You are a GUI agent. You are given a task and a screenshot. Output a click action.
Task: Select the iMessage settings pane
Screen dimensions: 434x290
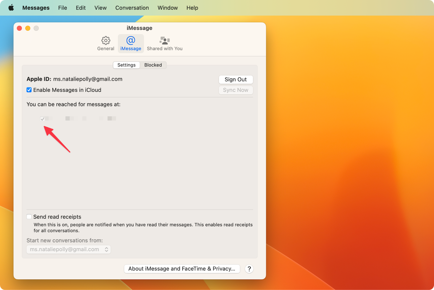131,43
